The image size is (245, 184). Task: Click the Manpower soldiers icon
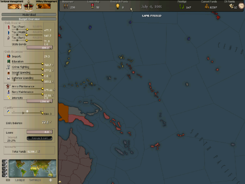[x=66, y=6]
